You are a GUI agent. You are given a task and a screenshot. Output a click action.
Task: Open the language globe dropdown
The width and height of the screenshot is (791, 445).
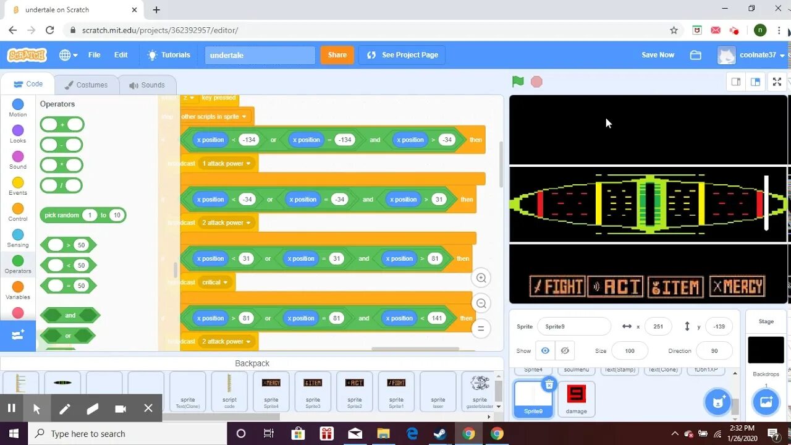pos(68,55)
